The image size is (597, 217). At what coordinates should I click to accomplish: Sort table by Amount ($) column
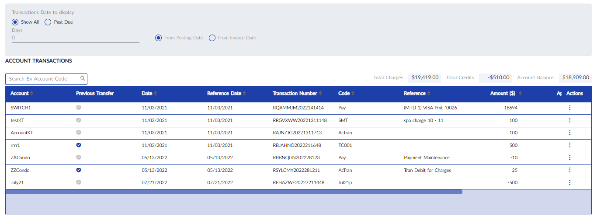[506, 94]
